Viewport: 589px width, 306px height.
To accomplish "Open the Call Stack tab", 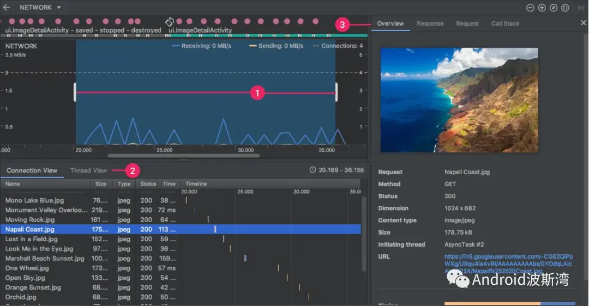I will [x=505, y=23].
